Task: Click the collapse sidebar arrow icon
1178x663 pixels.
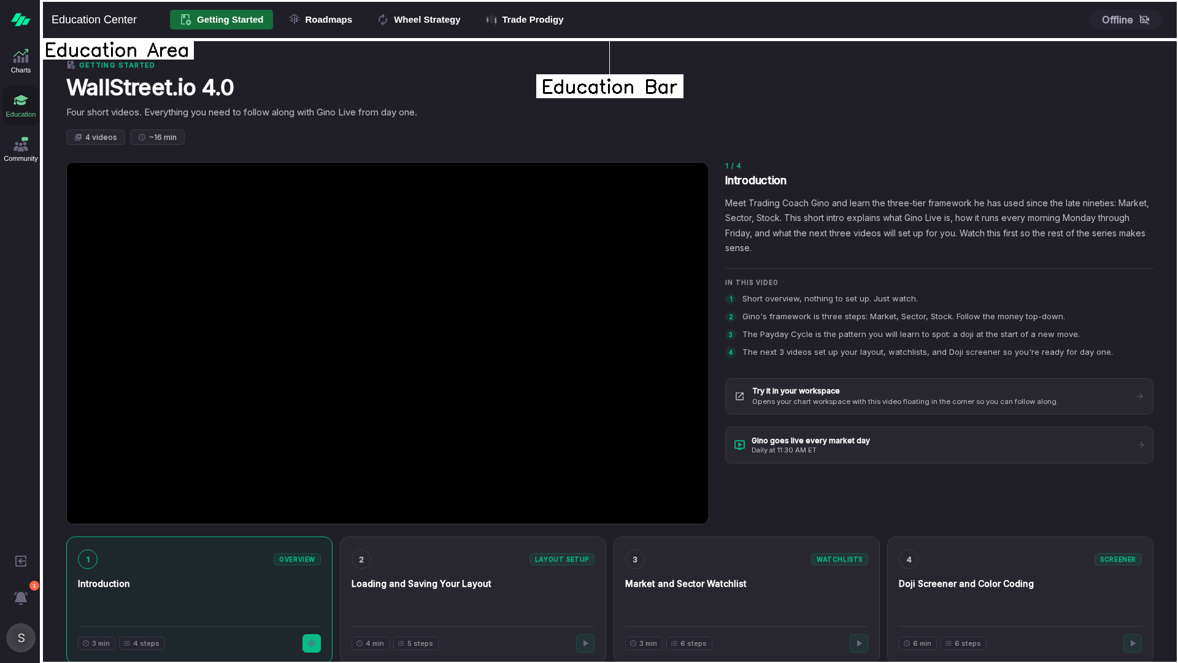Action: [21, 561]
